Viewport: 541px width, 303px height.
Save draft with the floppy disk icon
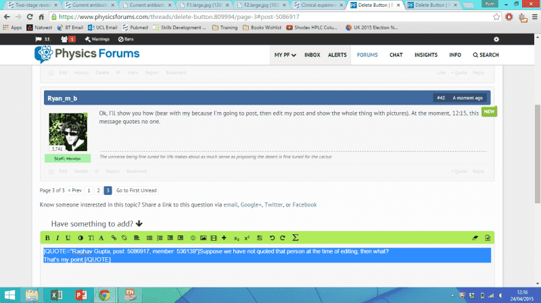point(260,238)
